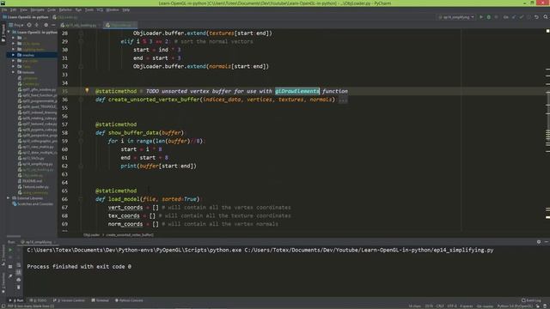Open Run panel settings gear
Screen dimensions: 550x309
pyautogui.click(x=539, y=242)
